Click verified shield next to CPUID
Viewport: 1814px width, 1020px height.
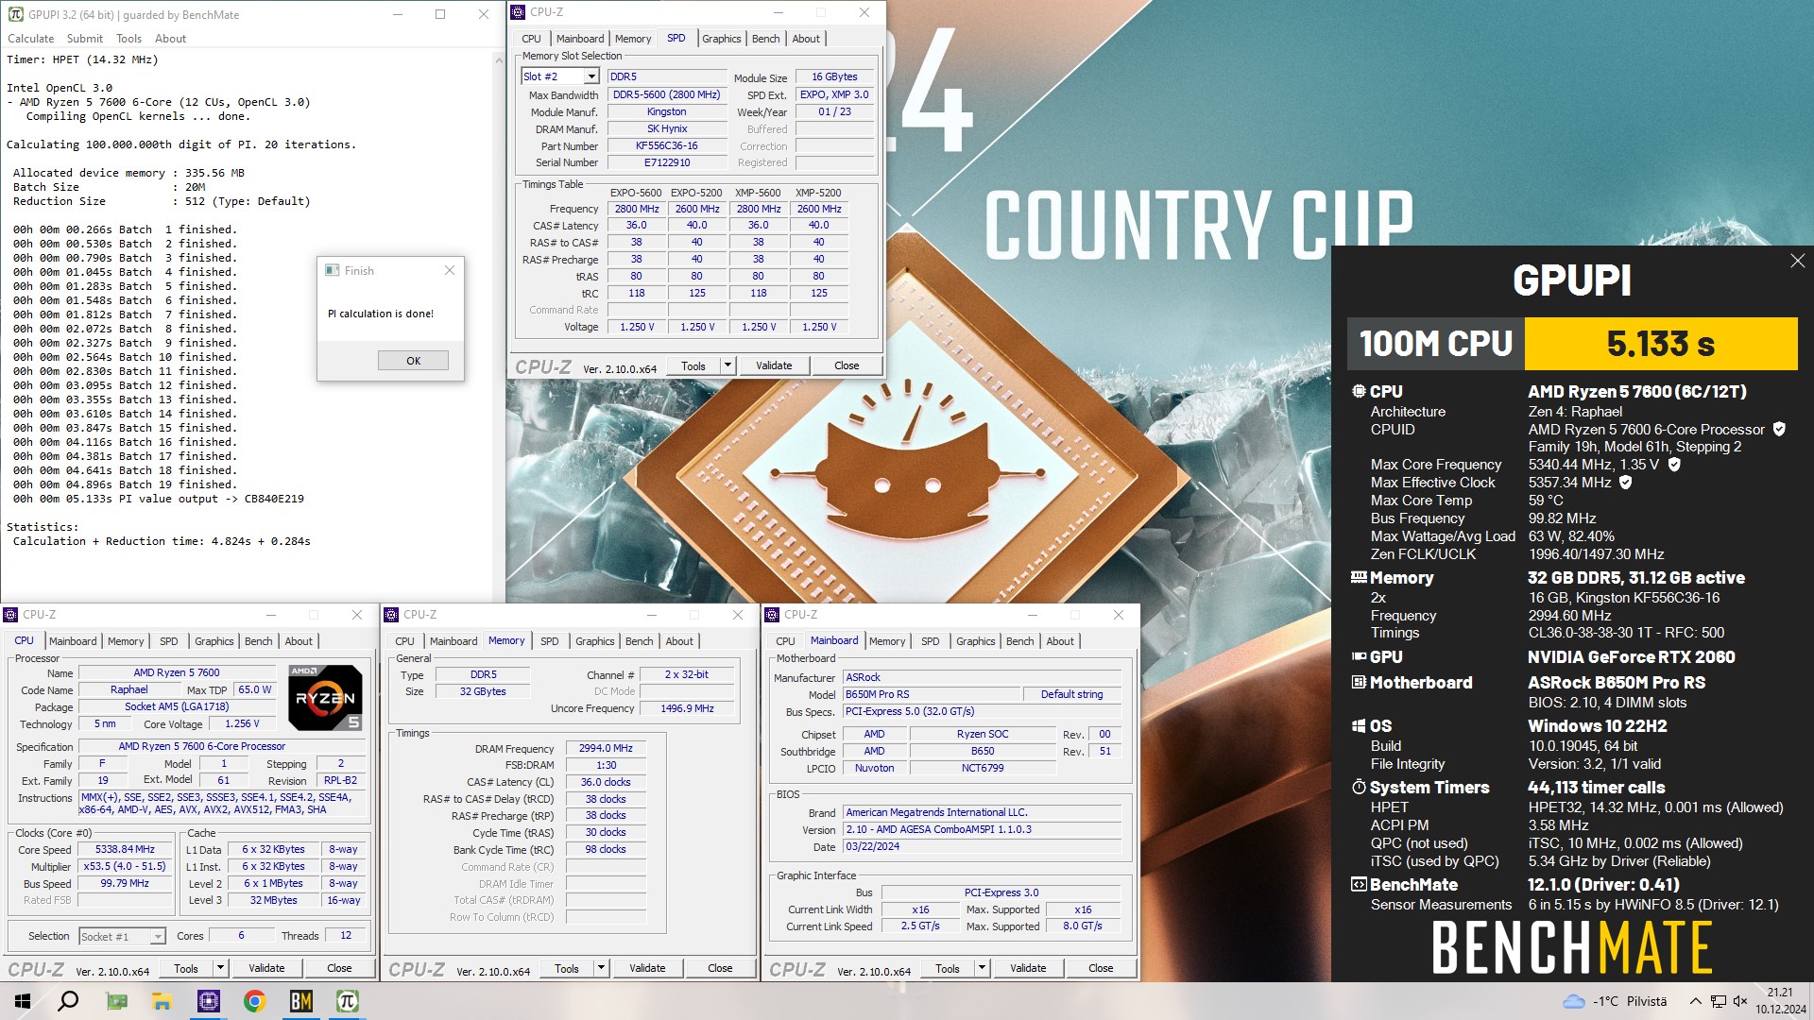(x=1779, y=430)
